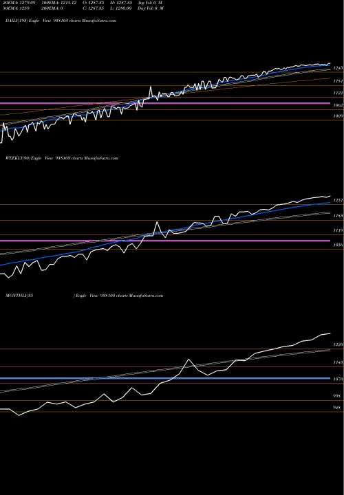Viewport: 344px width, 495px height.
Task: Click the magenta level line in weekly chart
Action: coord(165,241)
